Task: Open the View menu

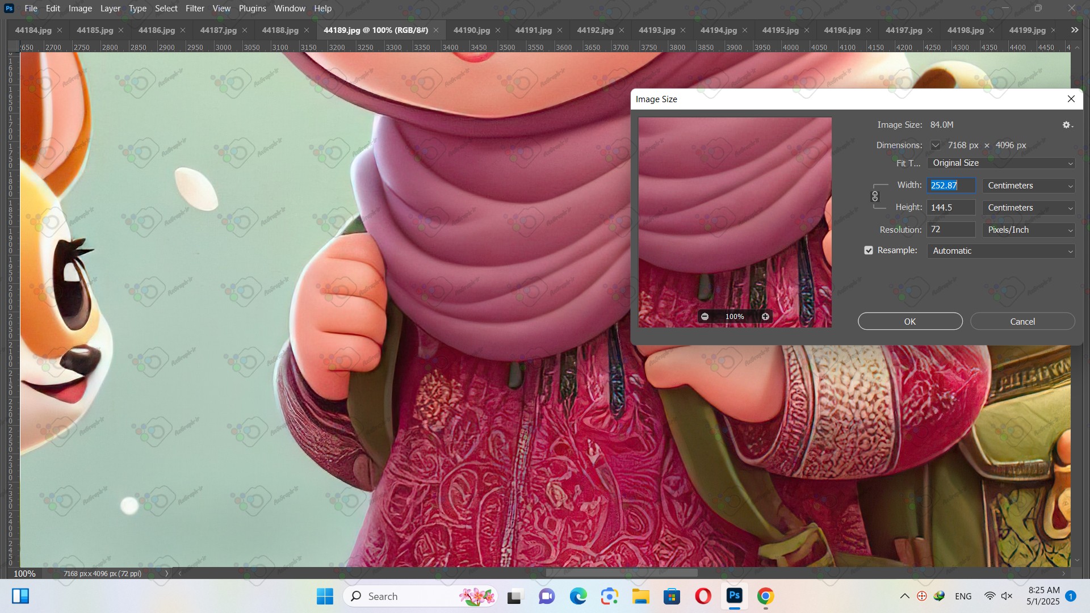Action: click(x=221, y=9)
